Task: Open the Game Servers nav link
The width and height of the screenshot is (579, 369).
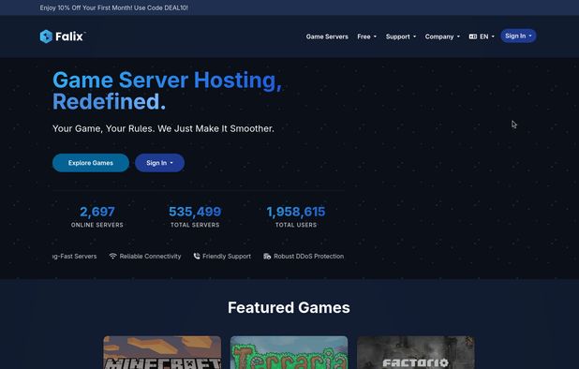Action: pos(327,37)
